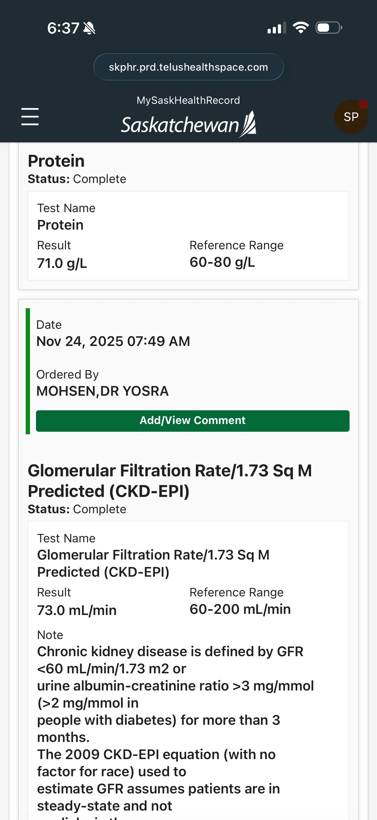Screen dimensions: 377x820
Task: Tap the 71.0 g/L protein result
Action: click(x=62, y=263)
